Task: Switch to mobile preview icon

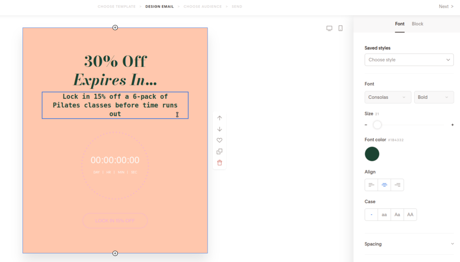Action: click(341, 28)
